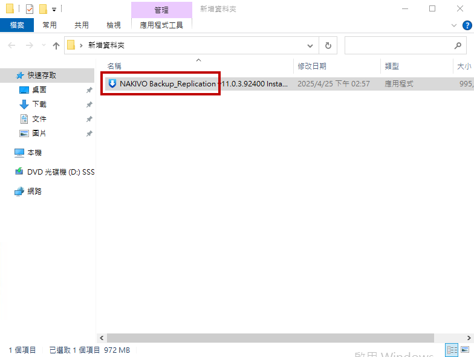Expand the ribbon with the chevron
This screenshot has height=357, width=474.
click(x=453, y=25)
